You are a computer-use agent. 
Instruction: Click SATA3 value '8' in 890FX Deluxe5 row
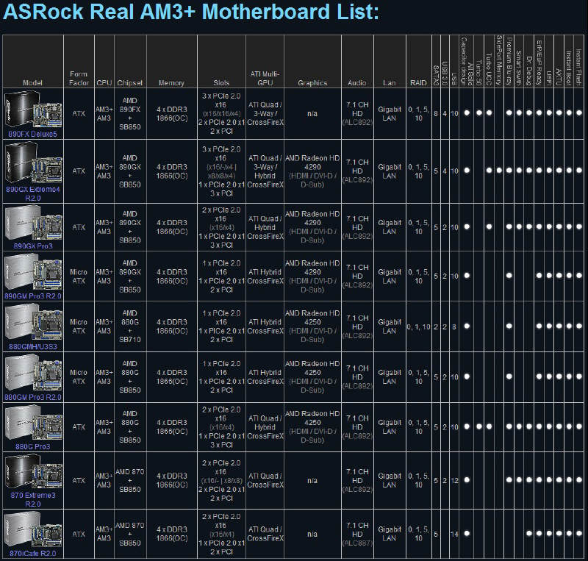(x=436, y=113)
